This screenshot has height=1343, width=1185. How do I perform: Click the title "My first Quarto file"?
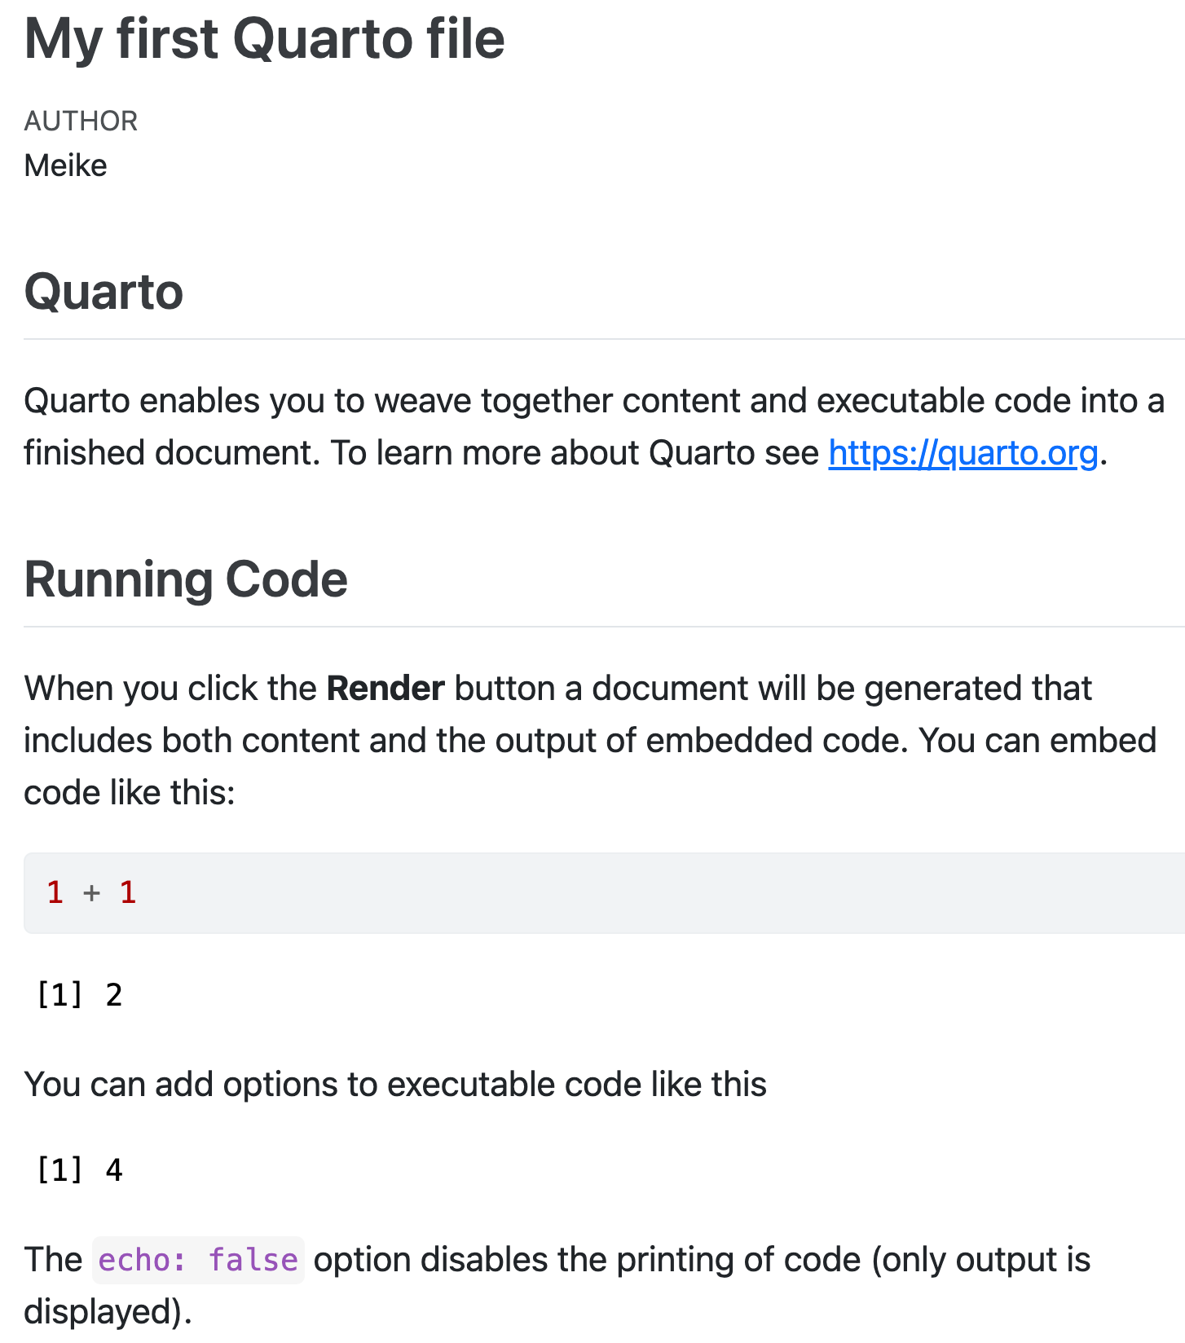265,39
